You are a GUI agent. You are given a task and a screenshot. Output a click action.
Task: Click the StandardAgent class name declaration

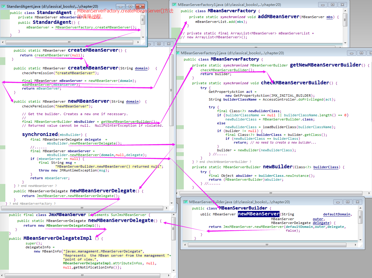coord(54,12)
